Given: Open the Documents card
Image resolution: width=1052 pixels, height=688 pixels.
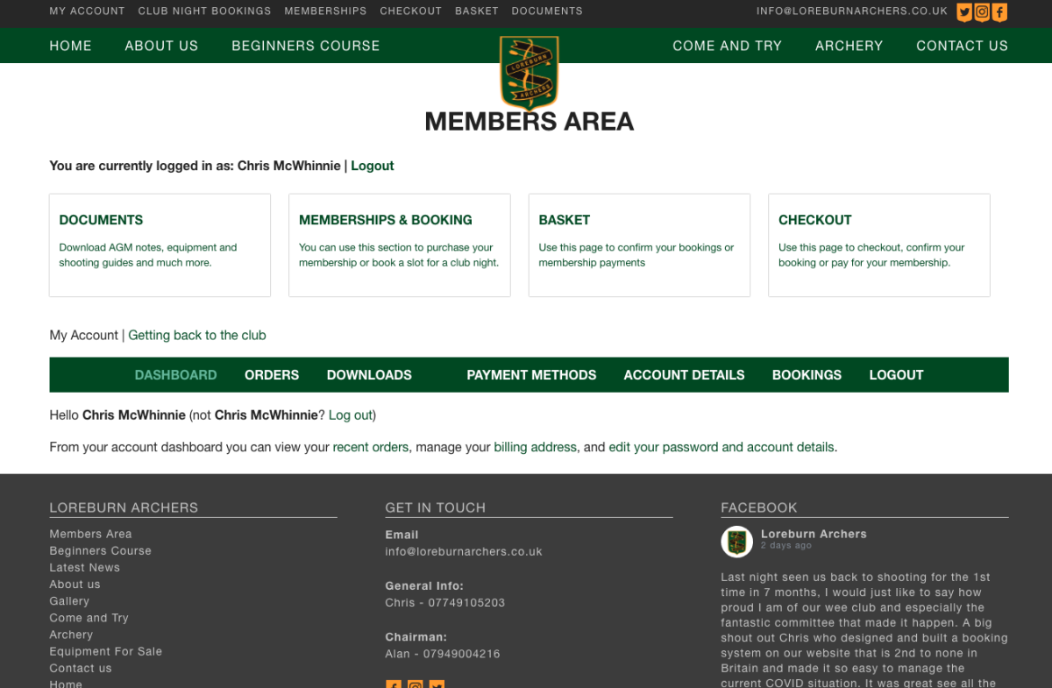Looking at the screenshot, I should click(160, 245).
